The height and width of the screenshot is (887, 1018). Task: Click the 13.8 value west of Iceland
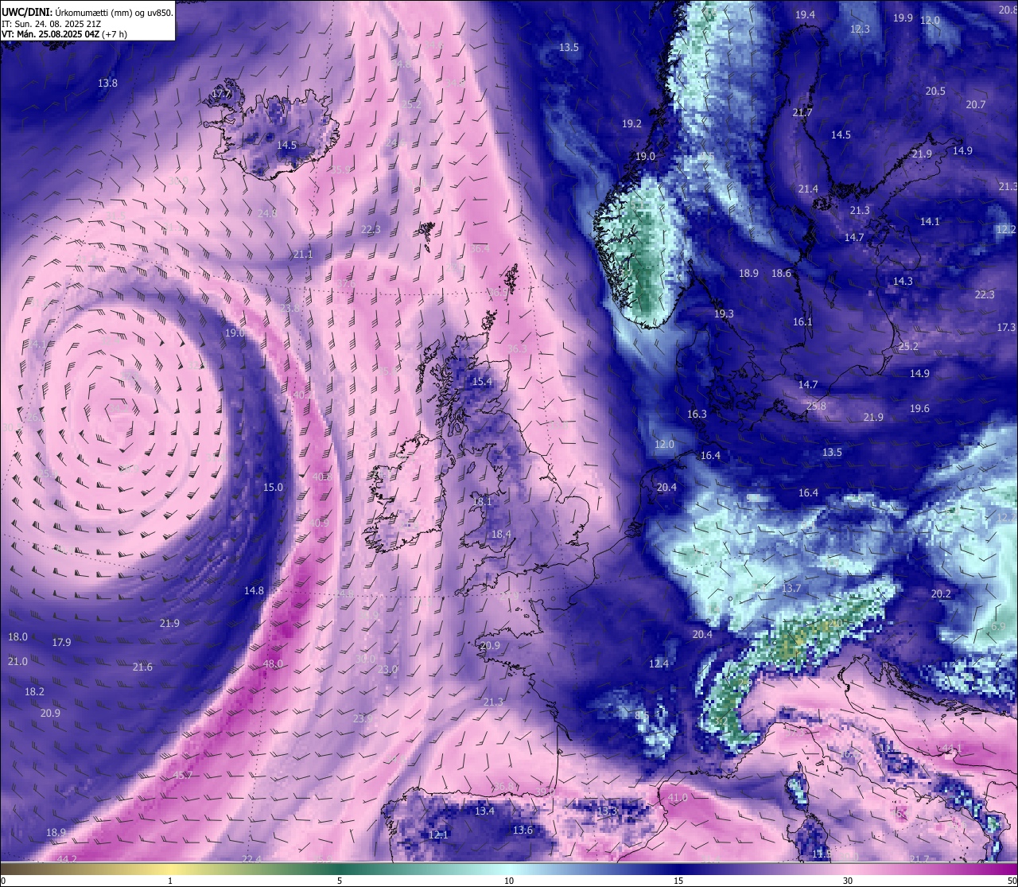tap(107, 83)
